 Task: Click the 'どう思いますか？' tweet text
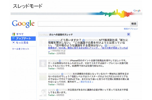71,40
